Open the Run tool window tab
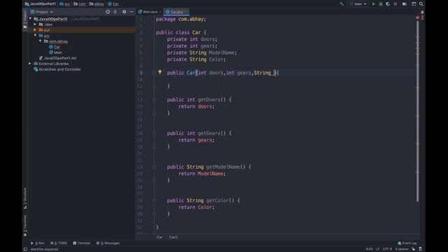This screenshot has width=448, height=252. click(37, 243)
